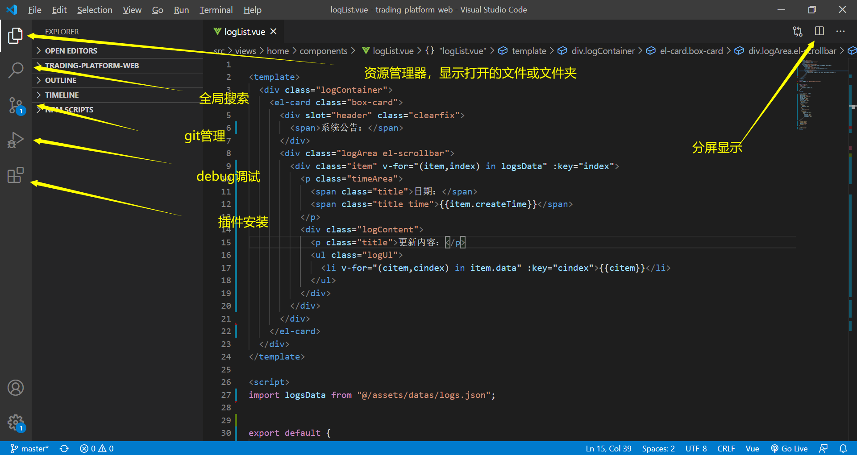Screen dimensions: 857x455
Task: Change end of line sequence CRLF
Action: click(726, 448)
